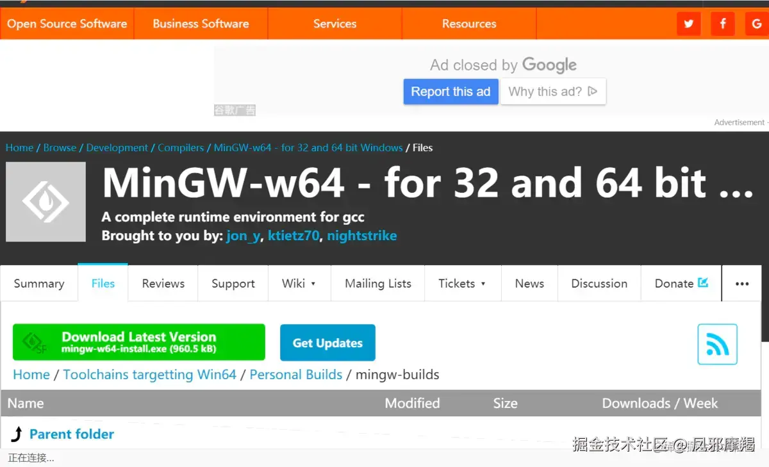
Task: Click Download Latest Version green button
Action: click(x=139, y=342)
